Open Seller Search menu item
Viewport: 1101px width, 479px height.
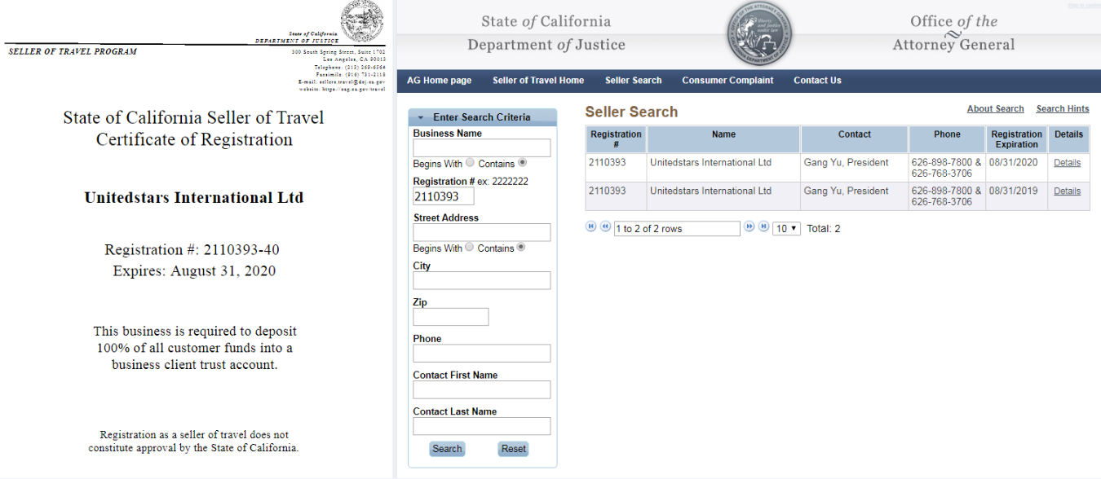(634, 81)
